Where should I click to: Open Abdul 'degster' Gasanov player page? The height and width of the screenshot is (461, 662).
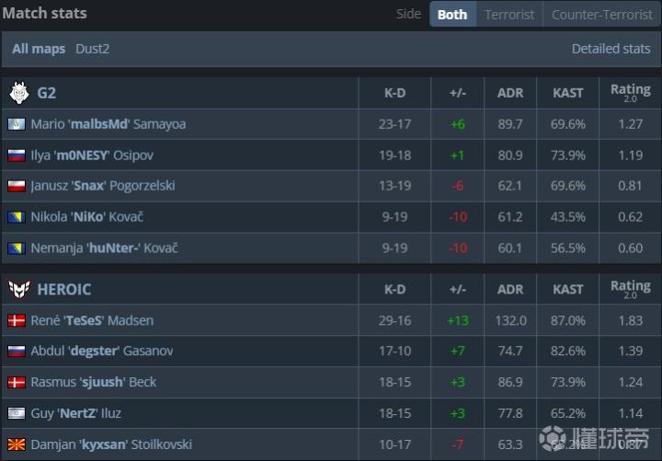(102, 352)
